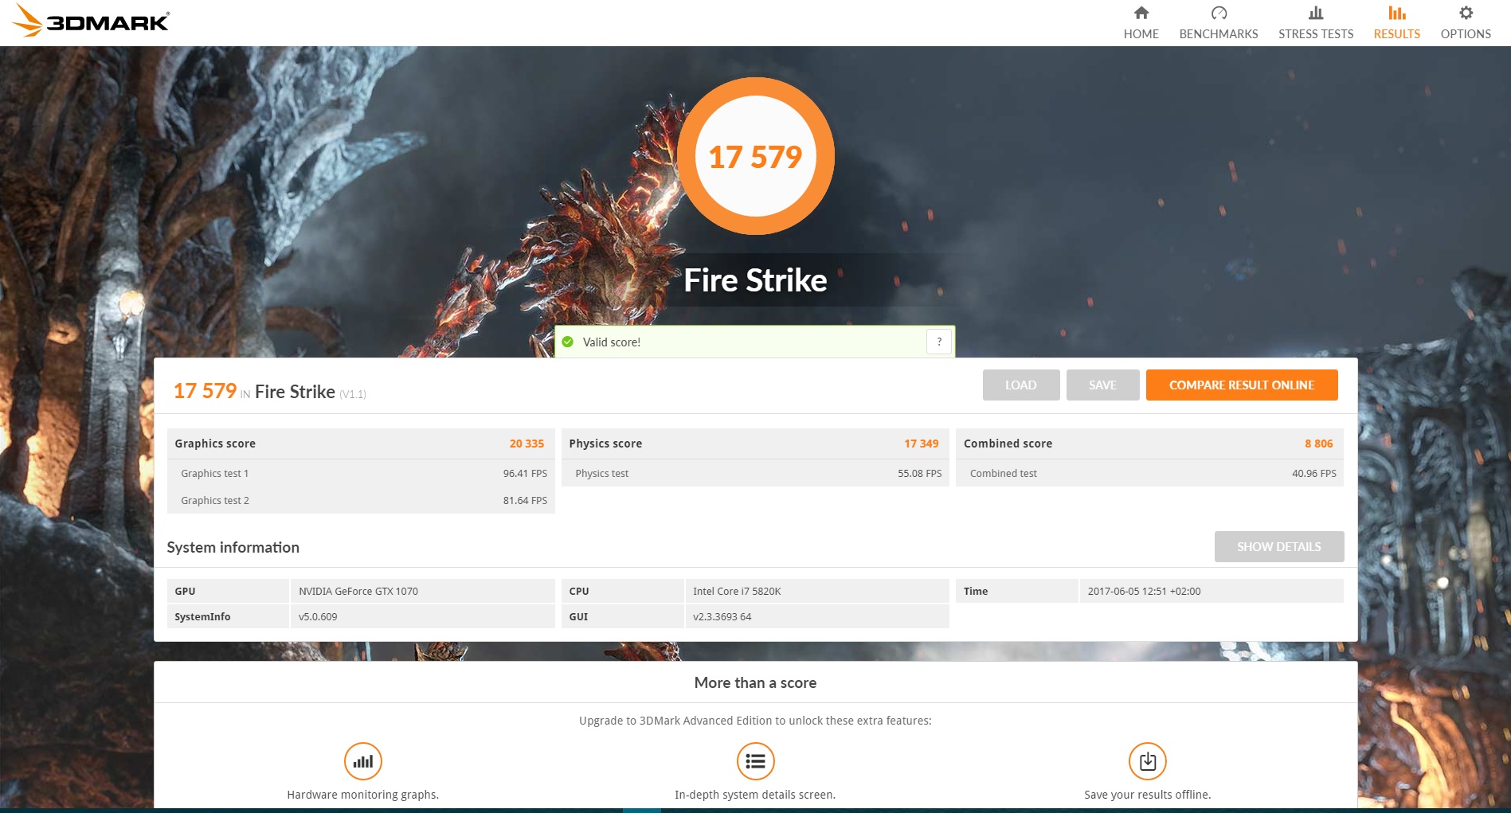
Task: Click the Graphics score header label
Action: click(215, 444)
